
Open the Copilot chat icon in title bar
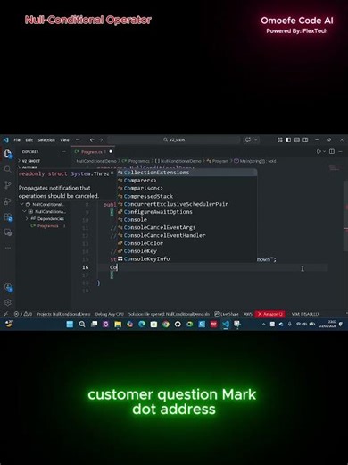click(248, 139)
